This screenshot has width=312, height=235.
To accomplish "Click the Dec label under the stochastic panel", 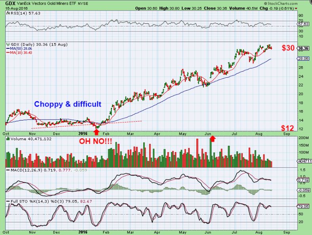I will tap(57, 232).
